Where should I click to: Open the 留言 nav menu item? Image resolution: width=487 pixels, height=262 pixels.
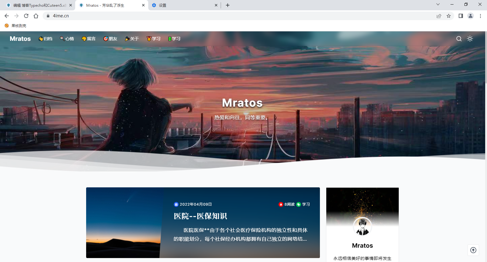pyautogui.click(x=89, y=39)
